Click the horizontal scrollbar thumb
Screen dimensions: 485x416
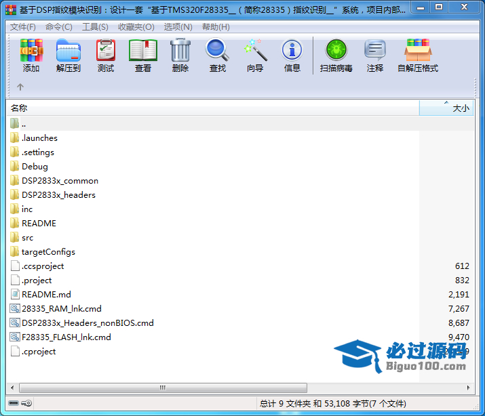[163, 388]
